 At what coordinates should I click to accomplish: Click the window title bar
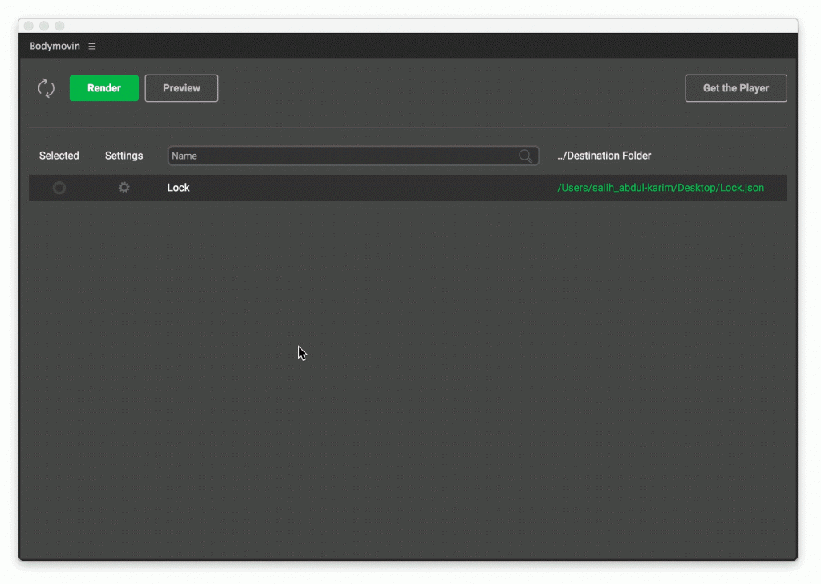coord(408,26)
